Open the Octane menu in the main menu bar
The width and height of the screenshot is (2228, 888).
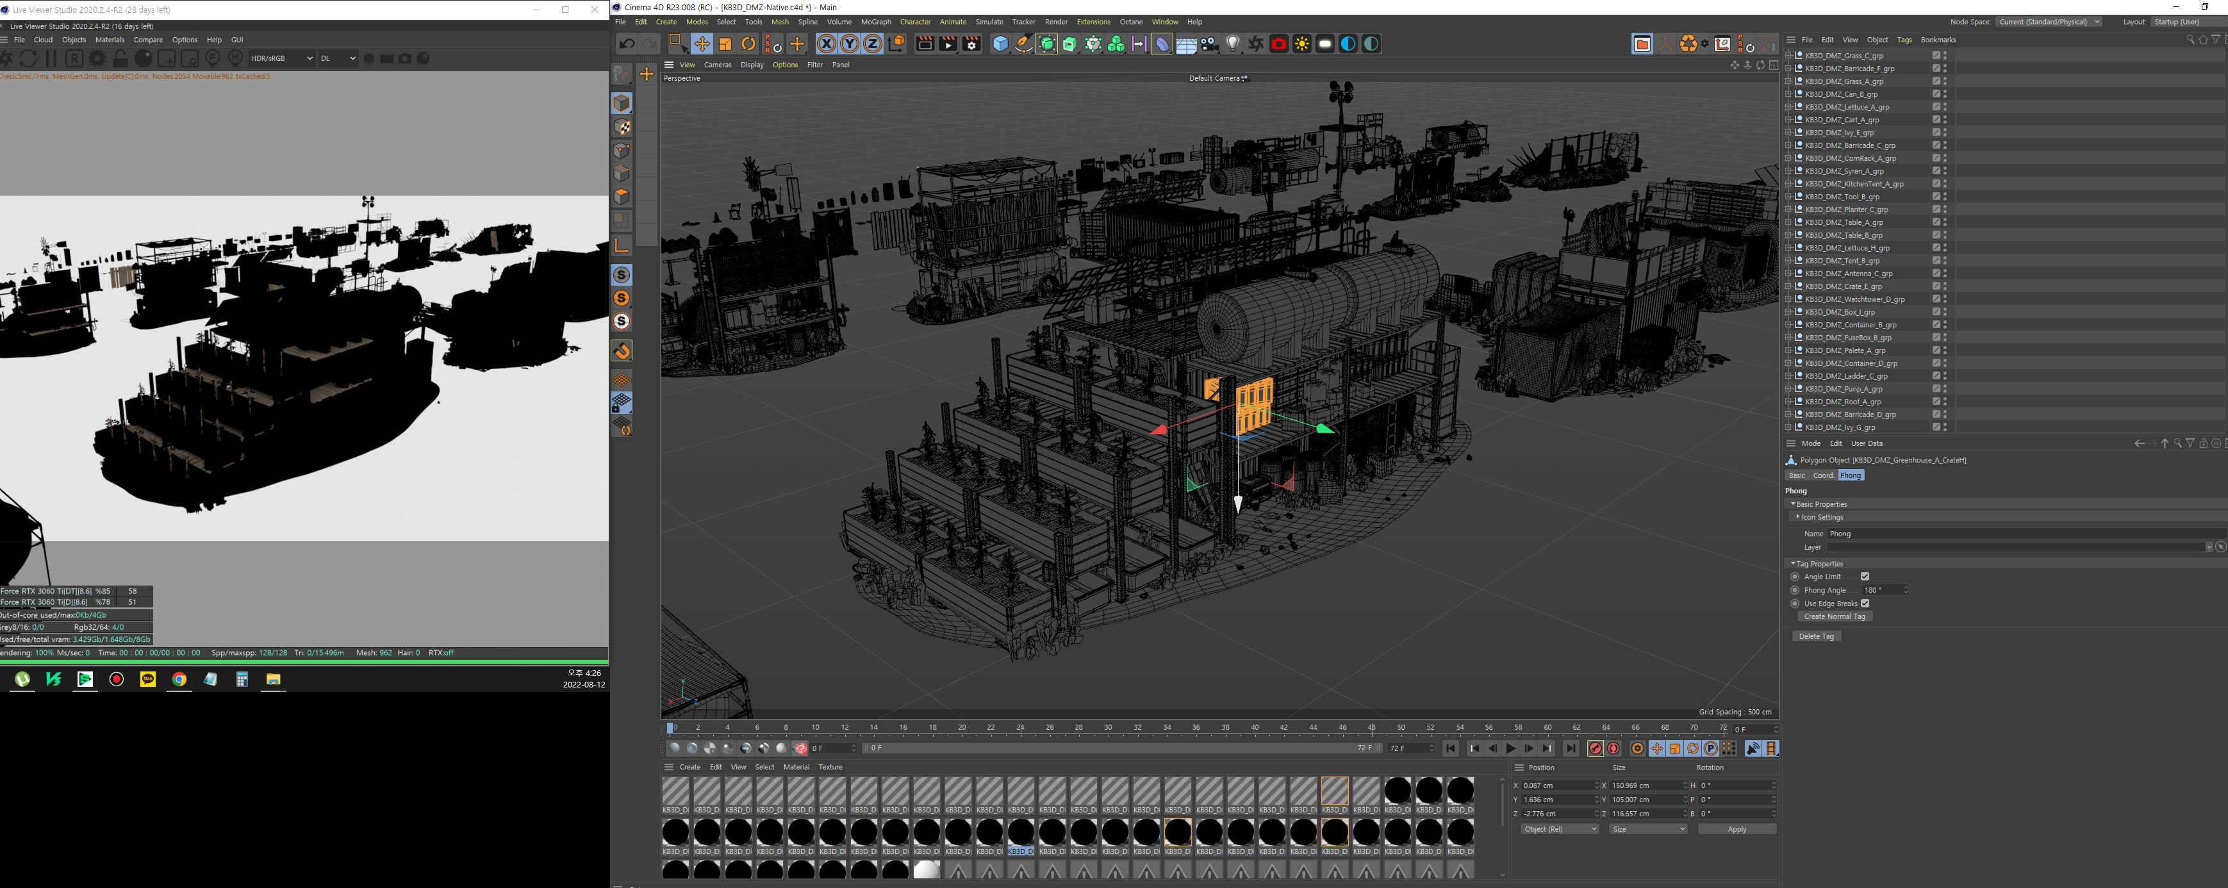point(1130,22)
